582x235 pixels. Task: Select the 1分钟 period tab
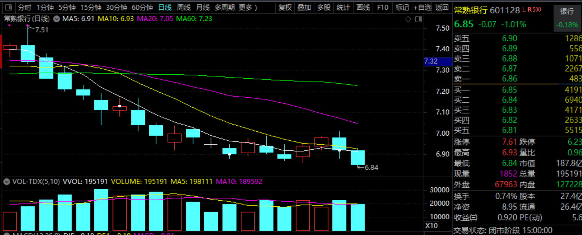click(x=45, y=7)
